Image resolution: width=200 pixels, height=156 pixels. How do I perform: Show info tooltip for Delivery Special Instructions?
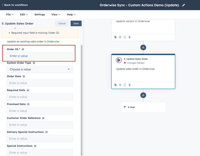[47, 132]
